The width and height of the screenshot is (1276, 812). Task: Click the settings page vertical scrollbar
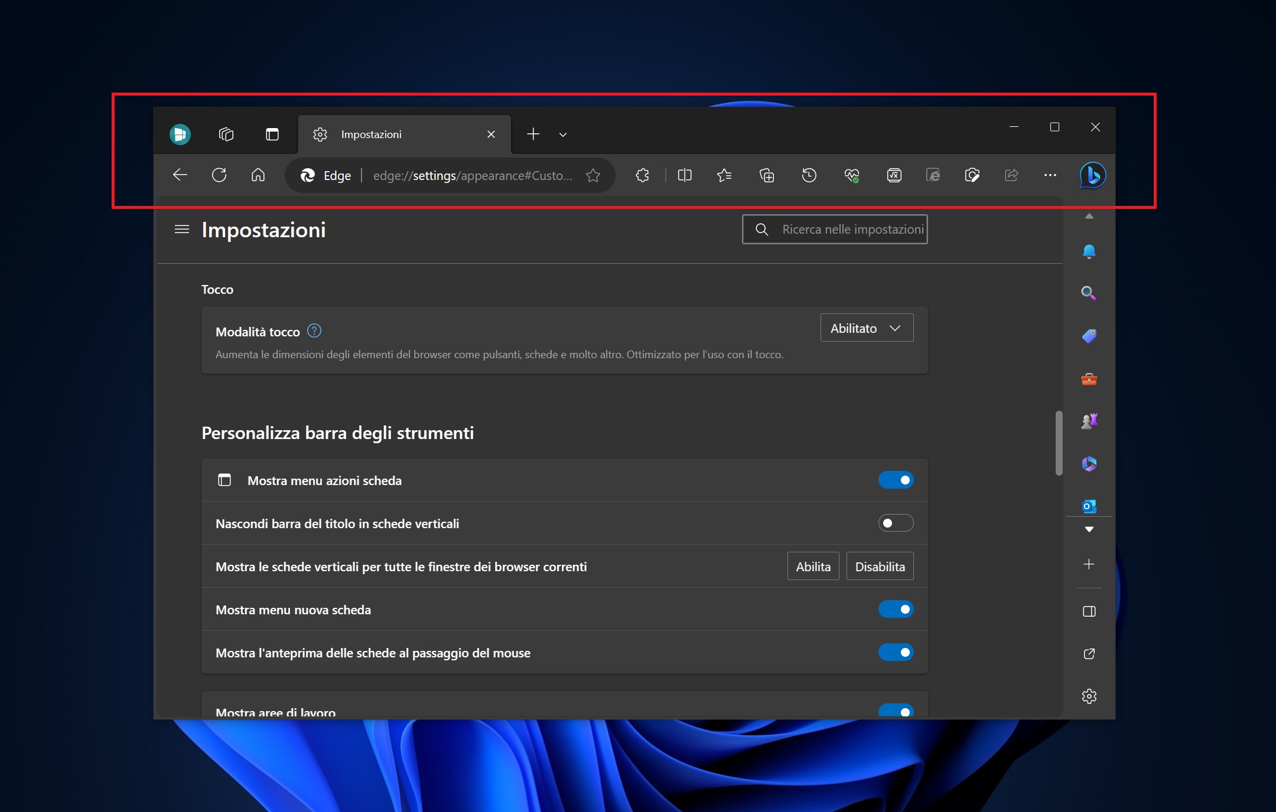pos(1059,443)
